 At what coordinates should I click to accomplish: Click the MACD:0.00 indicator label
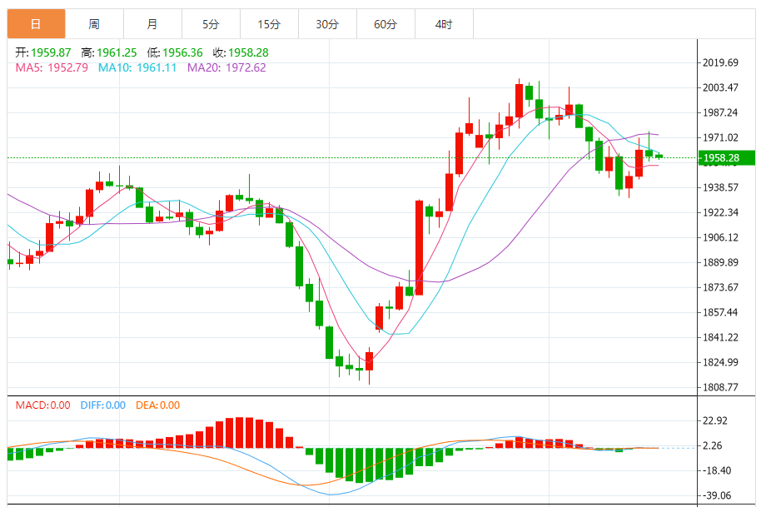[x=42, y=405]
